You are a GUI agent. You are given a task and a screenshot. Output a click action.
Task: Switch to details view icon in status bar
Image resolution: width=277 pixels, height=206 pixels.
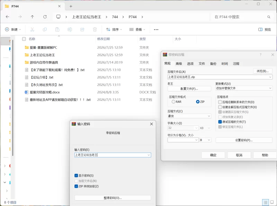(x=265, y=202)
